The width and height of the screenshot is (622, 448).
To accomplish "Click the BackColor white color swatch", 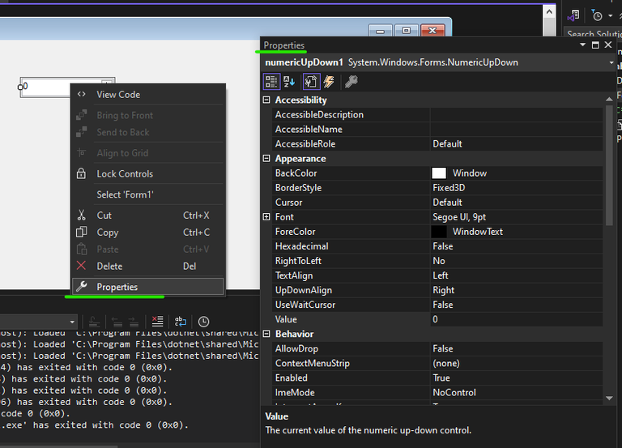I will pos(439,173).
